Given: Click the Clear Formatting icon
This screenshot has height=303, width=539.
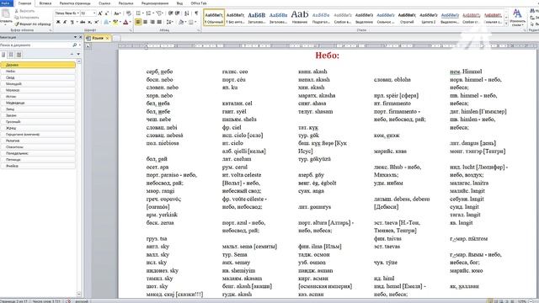Looking at the screenshot, I should (129, 13).
